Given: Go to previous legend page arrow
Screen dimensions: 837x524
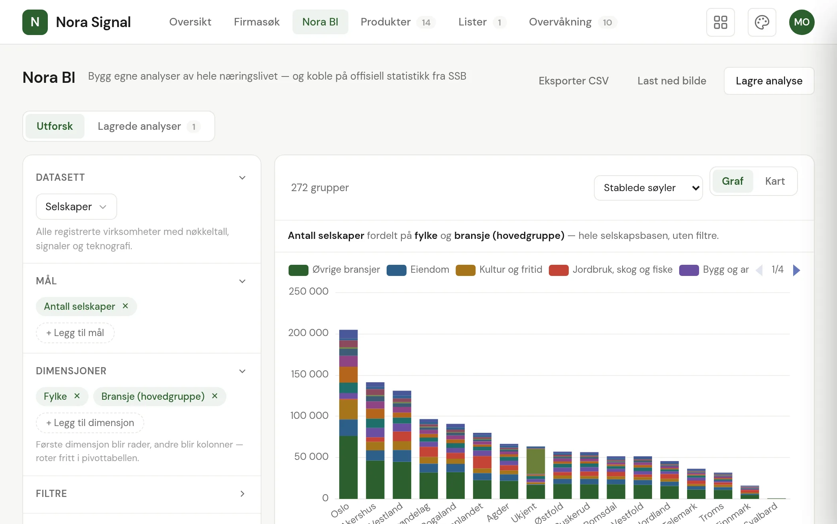Looking at the screenshot, I should pyautogui.click(x=759, y=270).
